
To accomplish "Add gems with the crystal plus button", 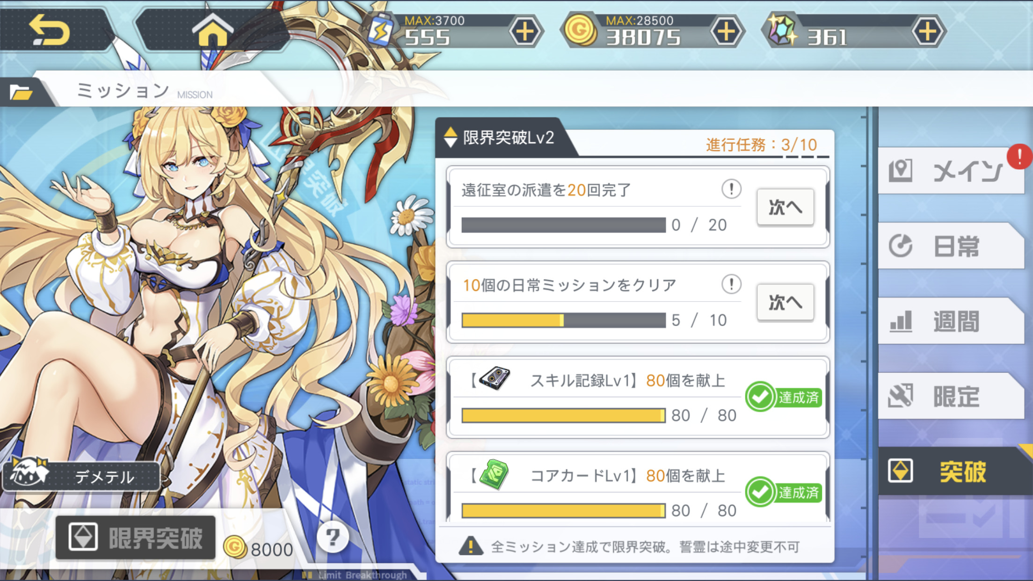I will 927,31.
